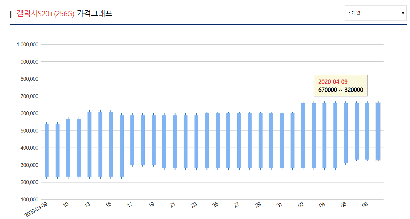The width and height of the screenshot is (410, 219).
Task: Click the 100,000 y-axis label
Action: pos(29,200)
